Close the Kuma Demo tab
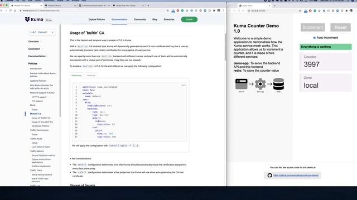The width and height of the screenshot is (357, 200). pyautogui.click(x=269, y=6)
